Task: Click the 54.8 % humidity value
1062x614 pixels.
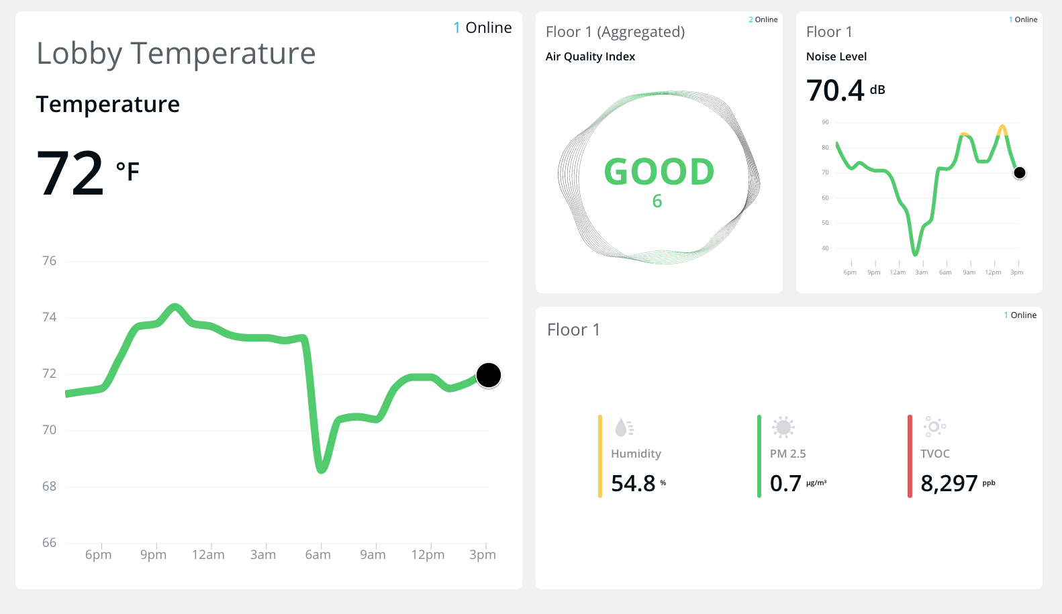Action: coord(638,483)
